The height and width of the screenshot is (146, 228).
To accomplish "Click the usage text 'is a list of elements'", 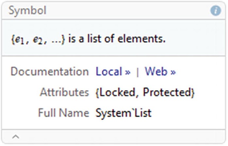I will pos(117,39).
